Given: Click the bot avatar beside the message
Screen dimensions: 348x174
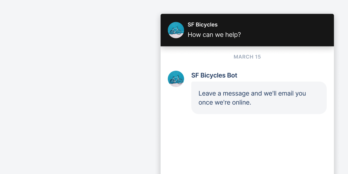Looking at the screenshot, I should (176, 79).
